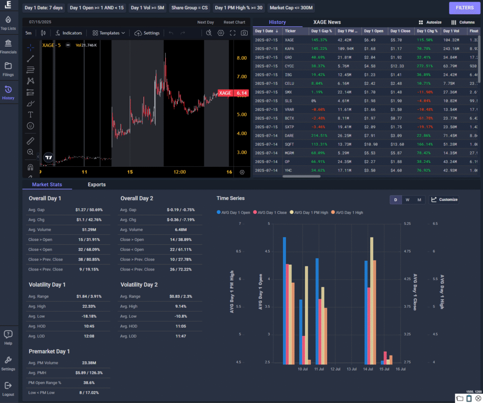Viewport: 483px width, 403px height.
Task: Open the Customize options for Time Series
Action: [444, 199]
